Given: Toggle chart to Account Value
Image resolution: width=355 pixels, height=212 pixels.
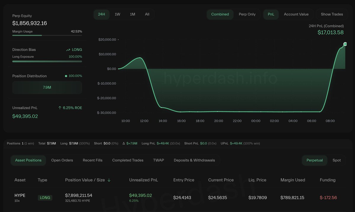Looking at the screenshot, I should click(296, 14).
